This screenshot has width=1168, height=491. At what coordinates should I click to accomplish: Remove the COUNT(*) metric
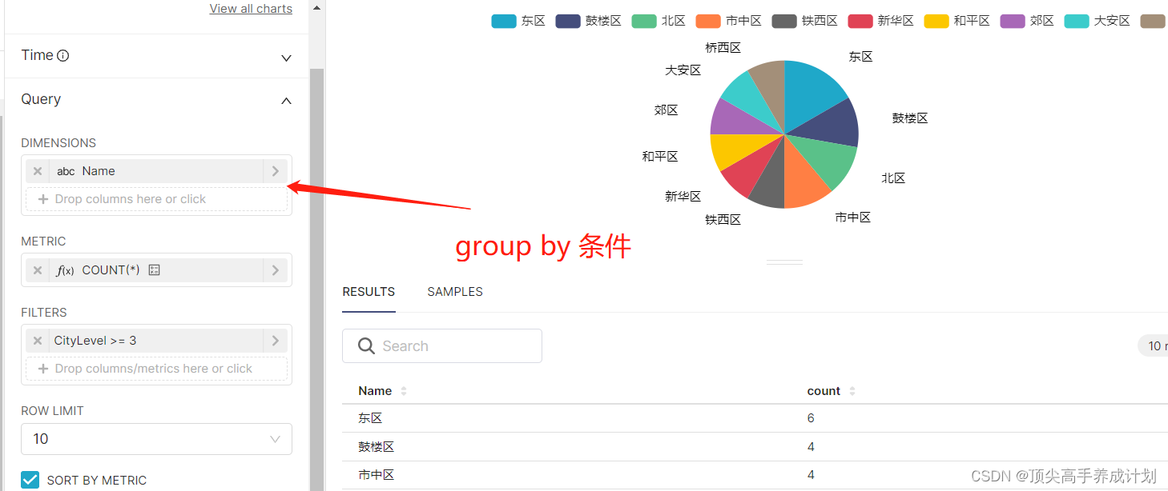click(37, 269)
